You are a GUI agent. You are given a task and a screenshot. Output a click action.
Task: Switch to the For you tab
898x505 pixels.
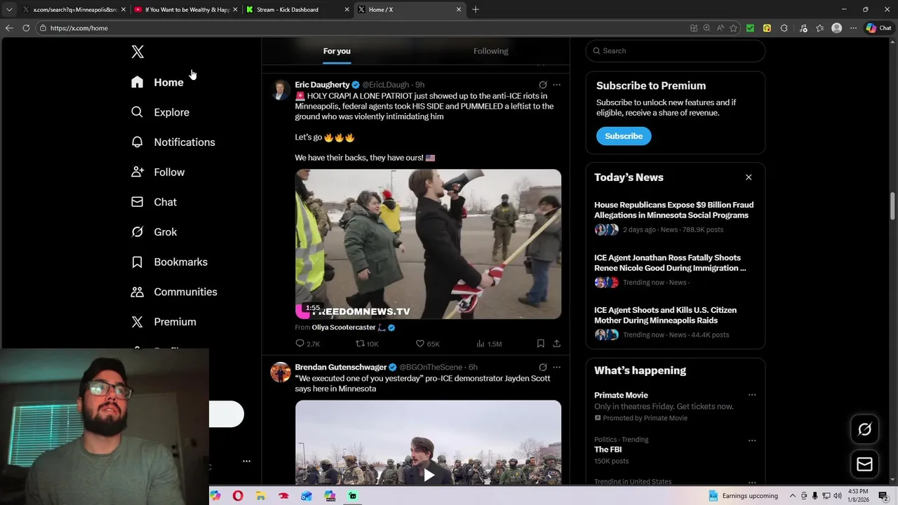click(337, 50)
